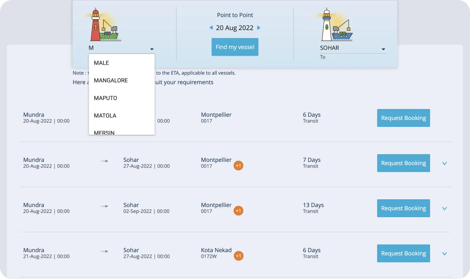Image resolution: width=470 pixels, height=279 pixels.
Task: Click the Find my vessel button
Action: [235, 47]
